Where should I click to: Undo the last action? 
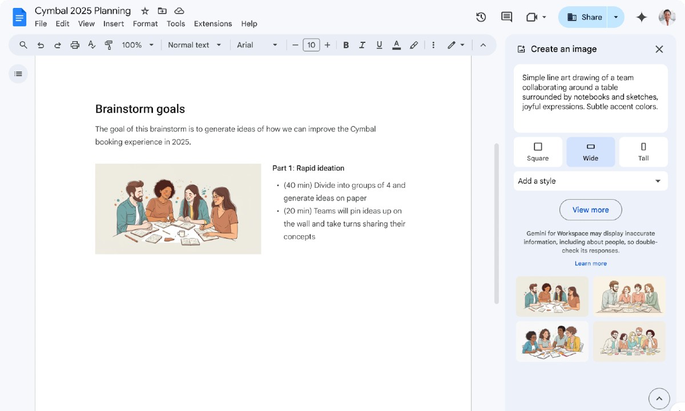(x=40, y=45)
